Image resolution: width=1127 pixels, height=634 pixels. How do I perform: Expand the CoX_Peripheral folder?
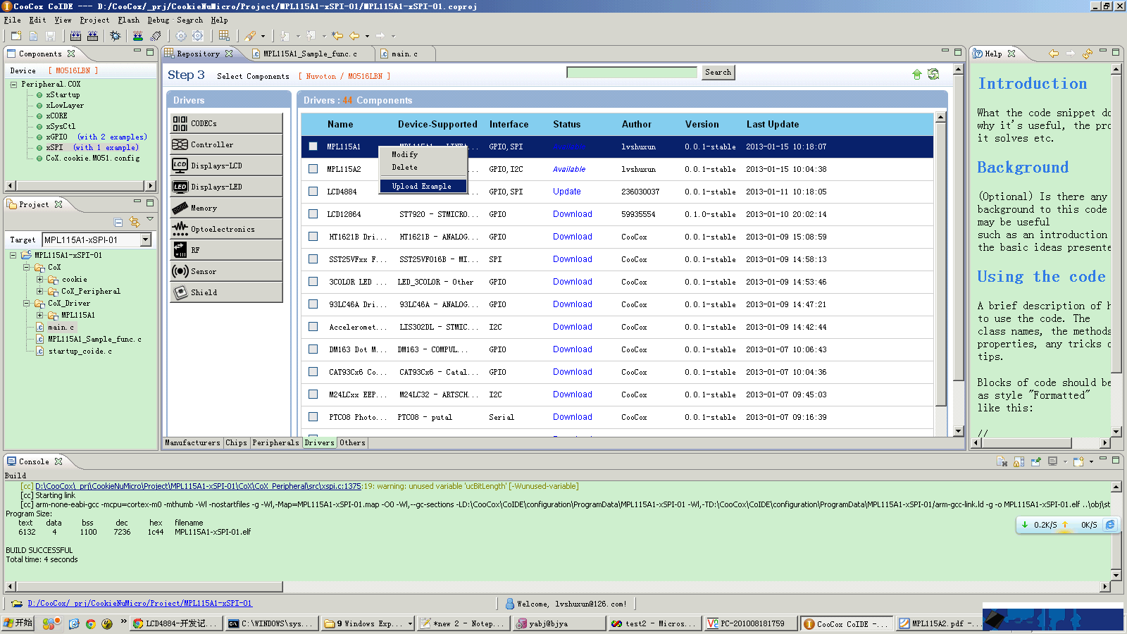tap(39, 292)
